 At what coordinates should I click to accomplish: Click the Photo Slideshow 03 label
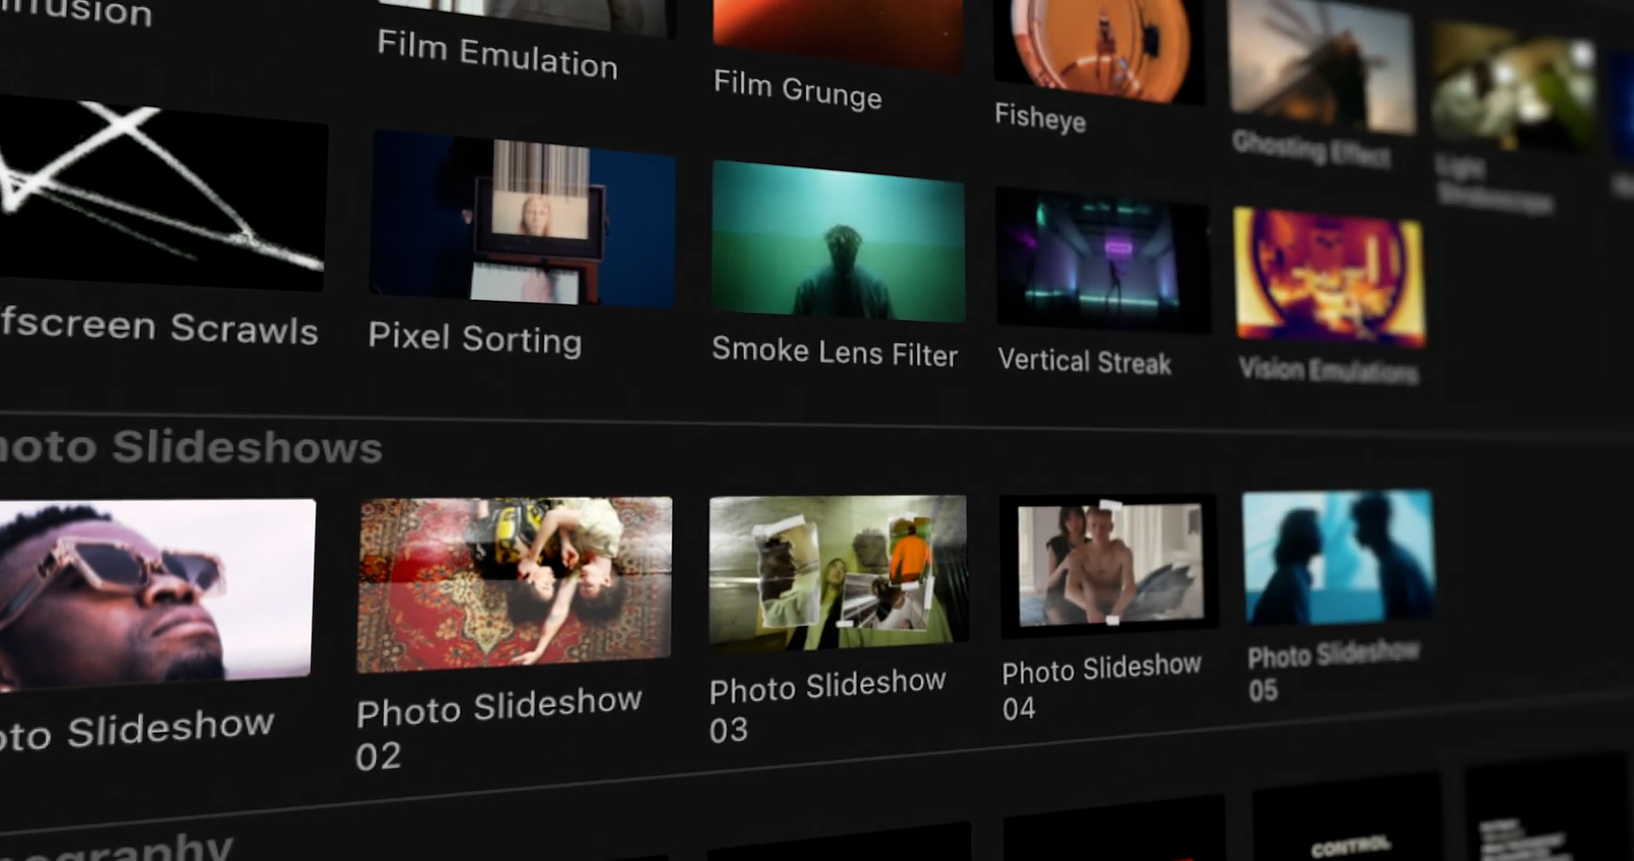826,703
